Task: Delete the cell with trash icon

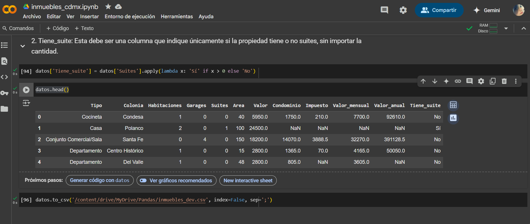Action: click(x=504, y=81)
